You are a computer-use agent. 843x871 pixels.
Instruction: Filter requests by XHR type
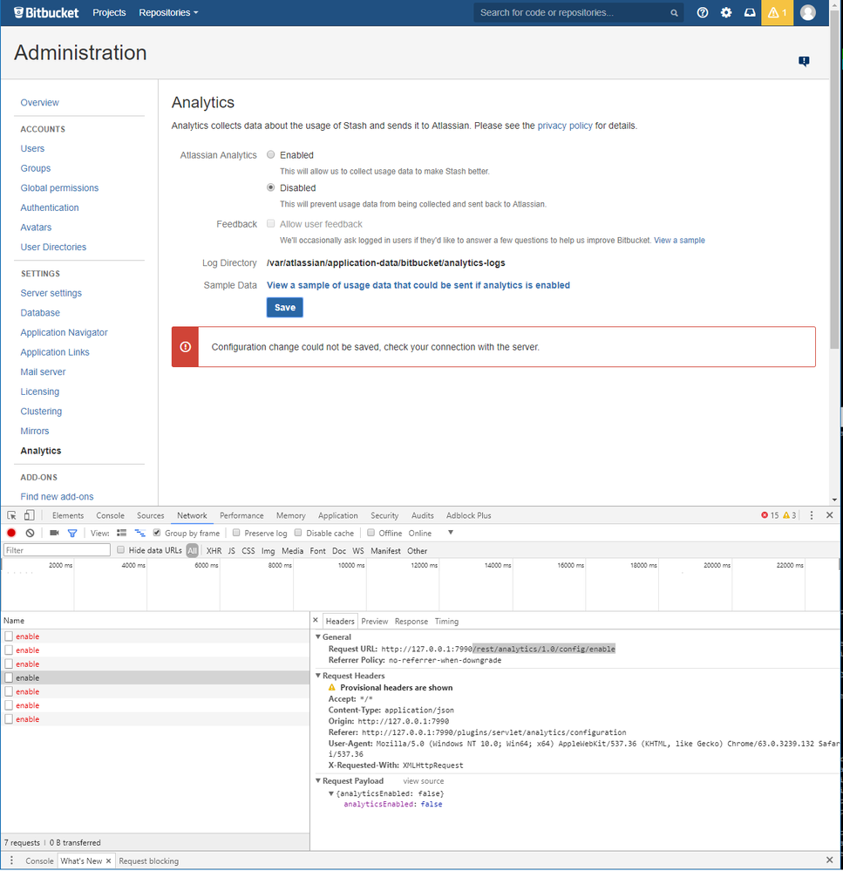(214, 550)
